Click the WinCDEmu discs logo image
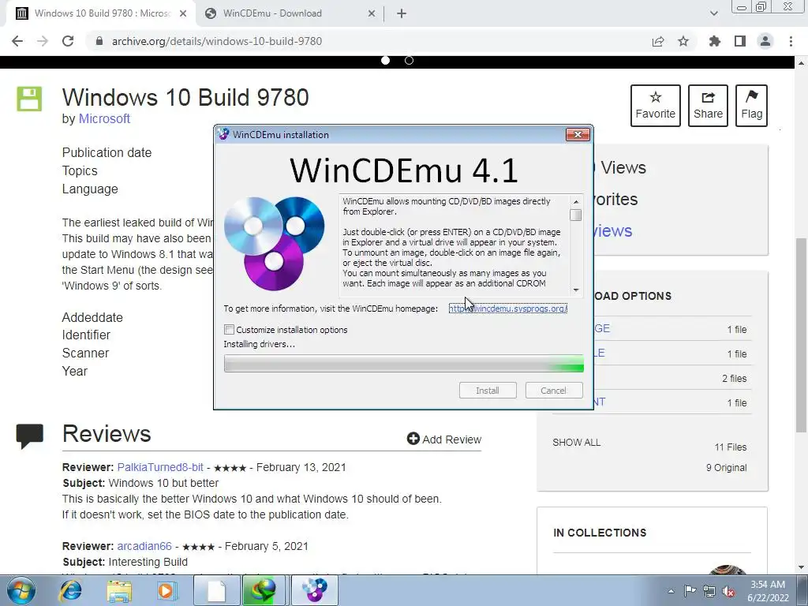 point(274,244)
